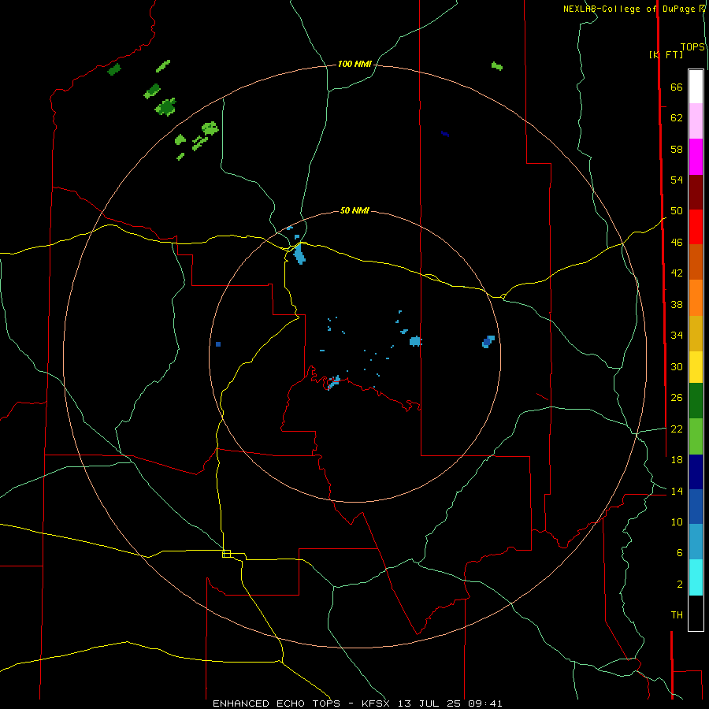Click the 58 legend value
The image size is (709, 709).
pyautogui.click(x=677, y=149)
